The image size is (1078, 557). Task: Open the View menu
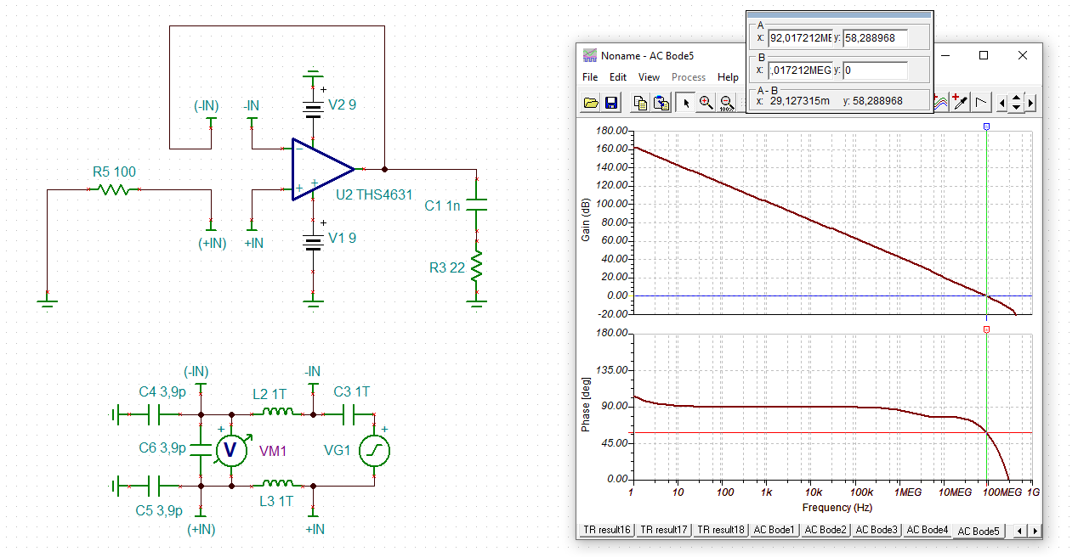click(649, 77)
